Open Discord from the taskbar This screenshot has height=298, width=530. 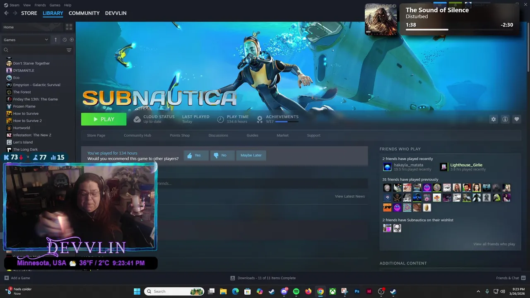tap(284, 291)
